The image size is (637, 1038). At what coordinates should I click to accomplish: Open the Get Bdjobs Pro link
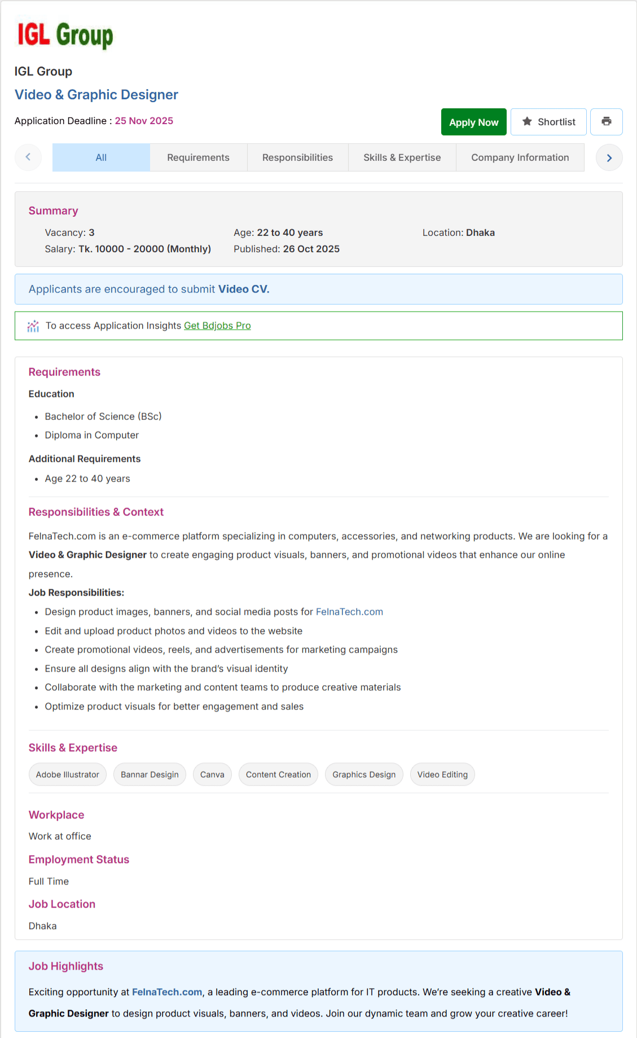(x=217, y=326)
